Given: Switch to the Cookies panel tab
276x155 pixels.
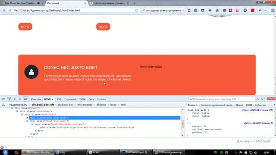Looking at the screenshot, I should pos(102,99).
